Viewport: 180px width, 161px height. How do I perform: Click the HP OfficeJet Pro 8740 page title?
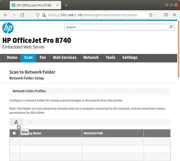coord(37,40)
